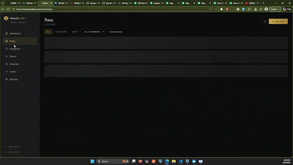The height and width of the screenshot is (165, 293).
Task: Open the browser profile avatar
Action: [266, 9]
